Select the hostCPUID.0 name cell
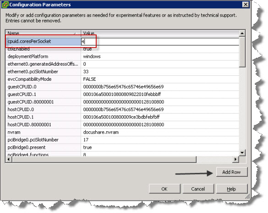268x213 pixels. click(x=43, y=109)
